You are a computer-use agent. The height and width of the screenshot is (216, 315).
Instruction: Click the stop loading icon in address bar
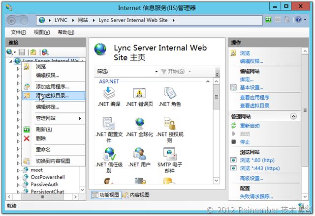pos(278,20)
